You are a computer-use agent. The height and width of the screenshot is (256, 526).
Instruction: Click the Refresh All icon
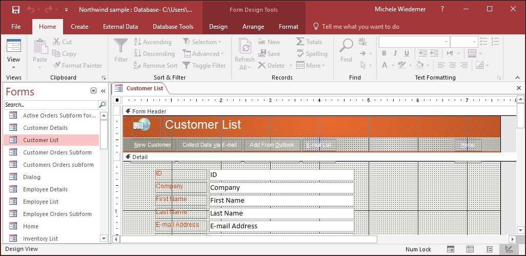point(245,46)
